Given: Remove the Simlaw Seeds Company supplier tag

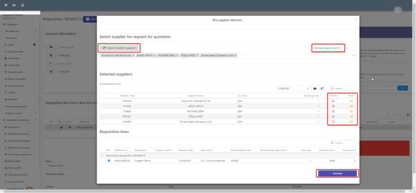Looking at the screenshot, I should 235,55.
